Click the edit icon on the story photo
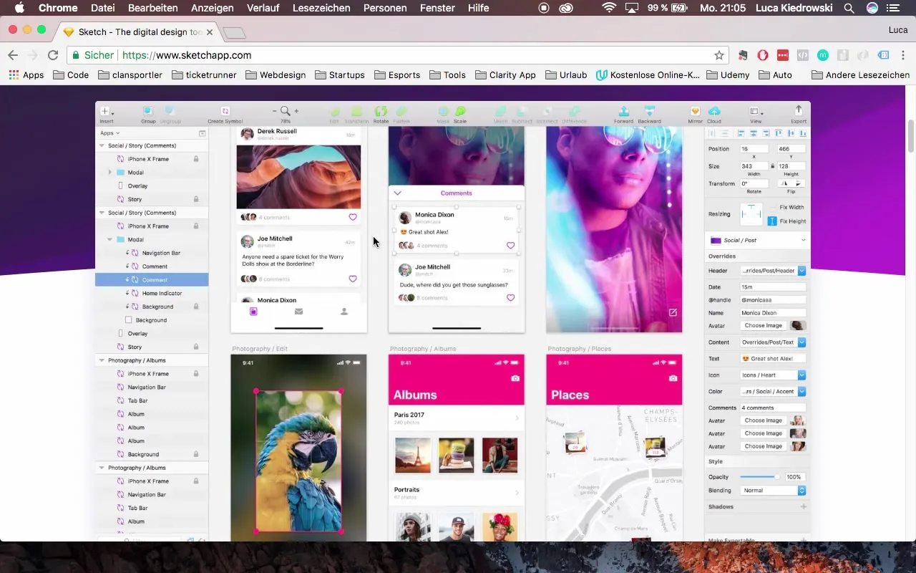 (x=673, y=312)
